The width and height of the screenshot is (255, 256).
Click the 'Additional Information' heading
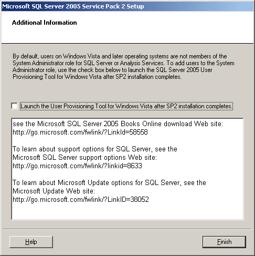point(45,23)
